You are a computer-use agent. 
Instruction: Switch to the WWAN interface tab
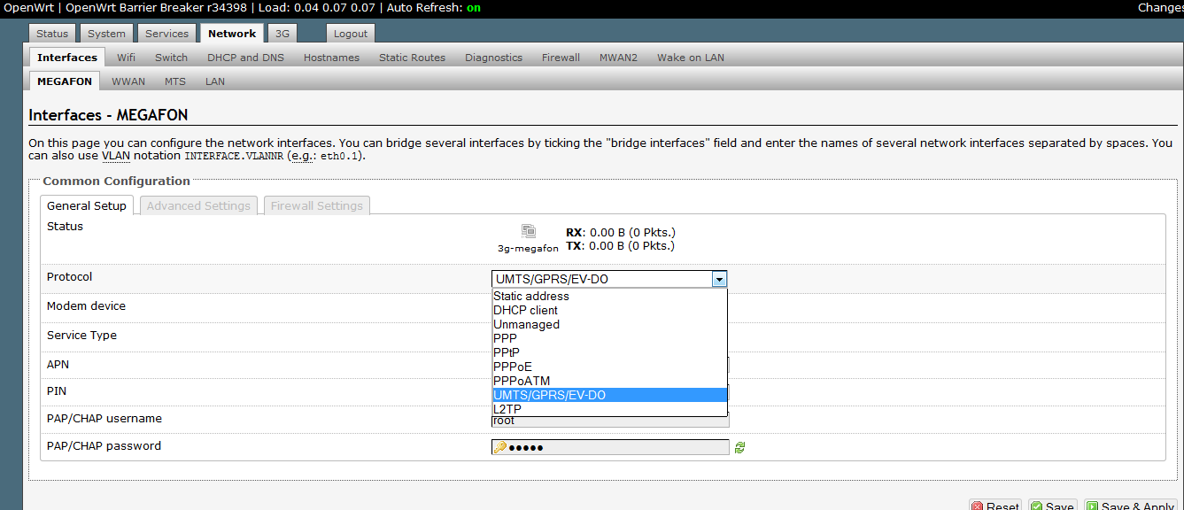[x=128, y=81]
